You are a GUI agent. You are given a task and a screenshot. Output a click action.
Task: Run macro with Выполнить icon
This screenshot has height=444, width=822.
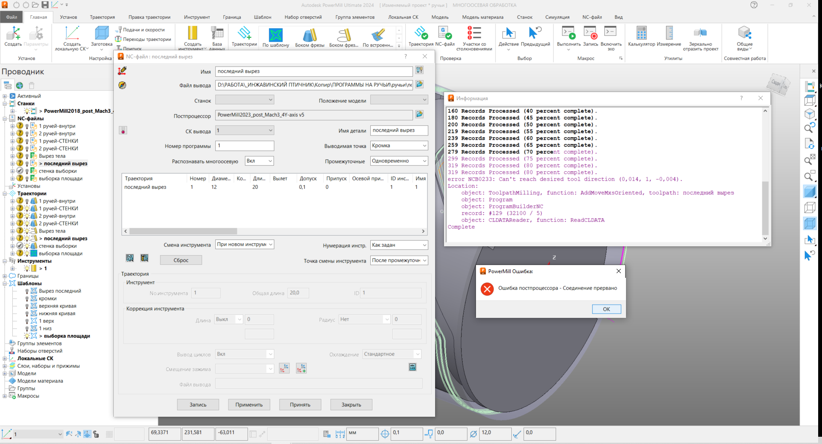(568, 33)
